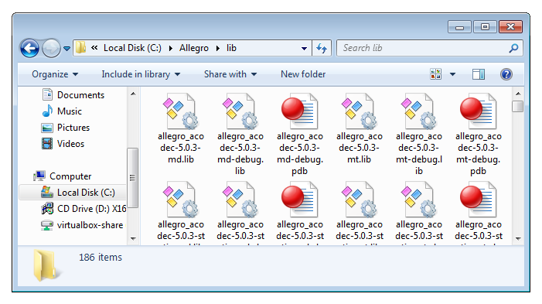Image resolution: width=542 pixels, height=304 pixels.
Task: Go back using the blue Back arrow
Action: pos(29,48)
